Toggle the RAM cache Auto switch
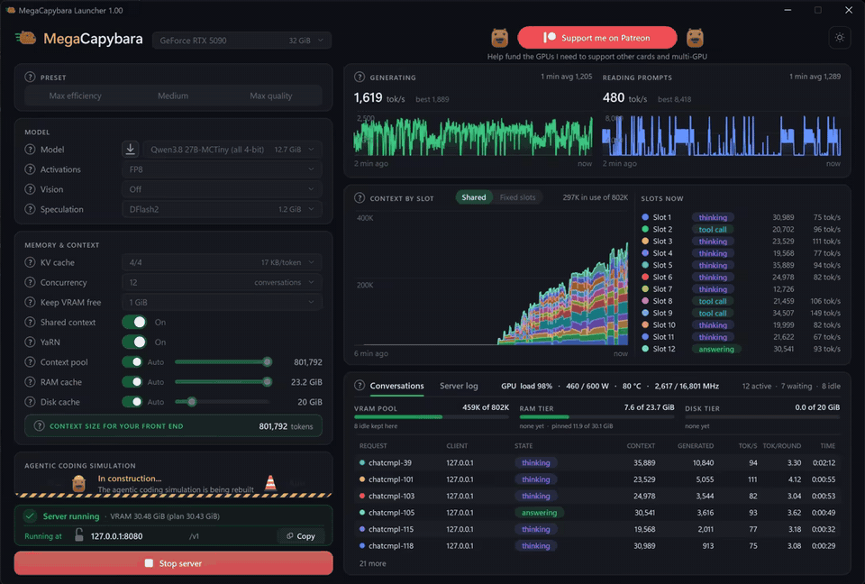The width and height of the screenshot is (865, 584). [132, 382]
